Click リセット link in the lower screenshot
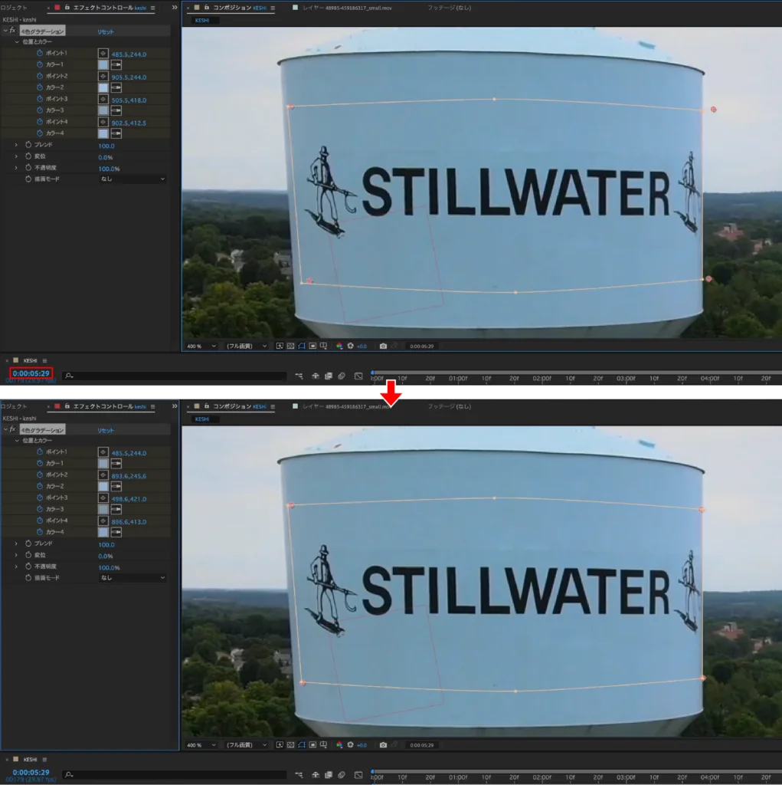This screenshot has width=782, height=785. pos(106,430)
